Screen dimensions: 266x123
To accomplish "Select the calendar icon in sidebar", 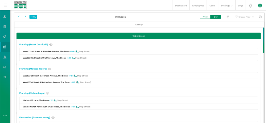I will click(5, 47).
